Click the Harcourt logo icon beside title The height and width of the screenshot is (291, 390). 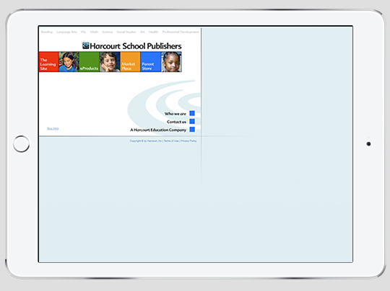pyautogui.click(x=85, y=45)
